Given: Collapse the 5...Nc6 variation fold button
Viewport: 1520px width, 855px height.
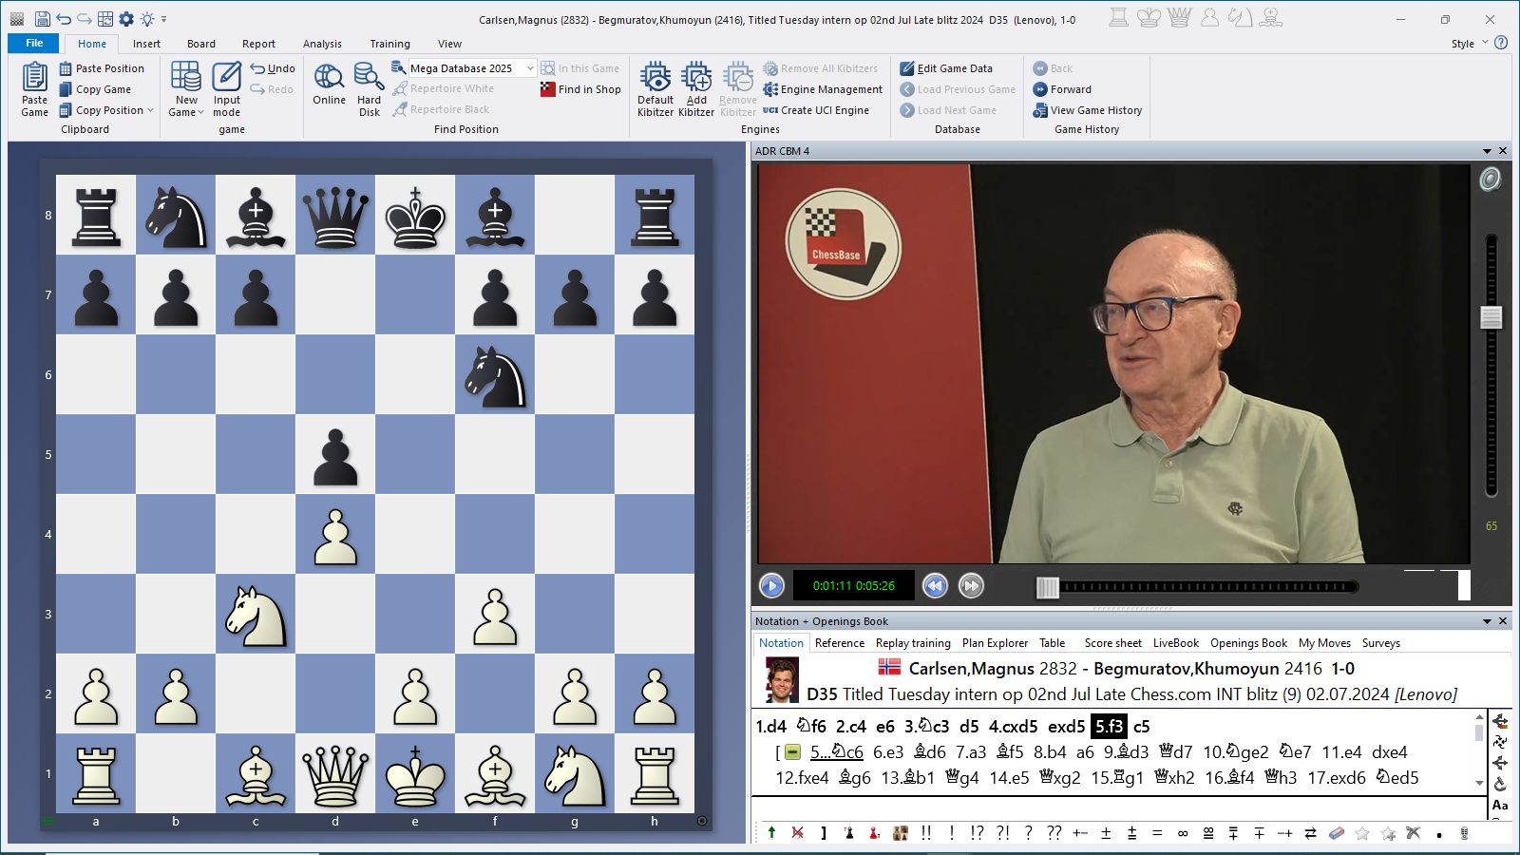Looking at the screenshot, I should (792, 752).
